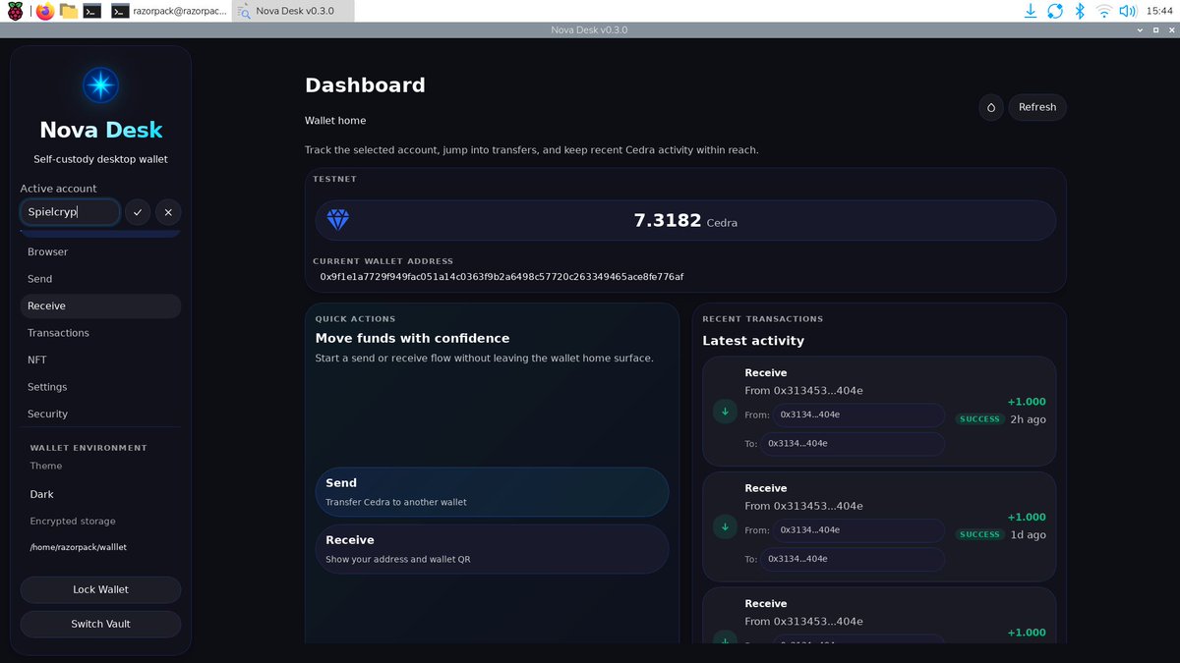Click the From address field in 2h ago transaction
Viewport: 1180px width, 663px height.
click(858, 414)
